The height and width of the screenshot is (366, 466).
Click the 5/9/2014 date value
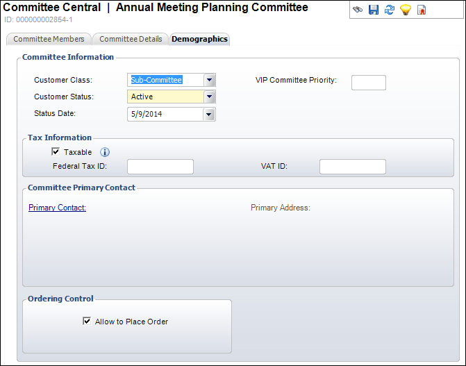coord(147,114)
